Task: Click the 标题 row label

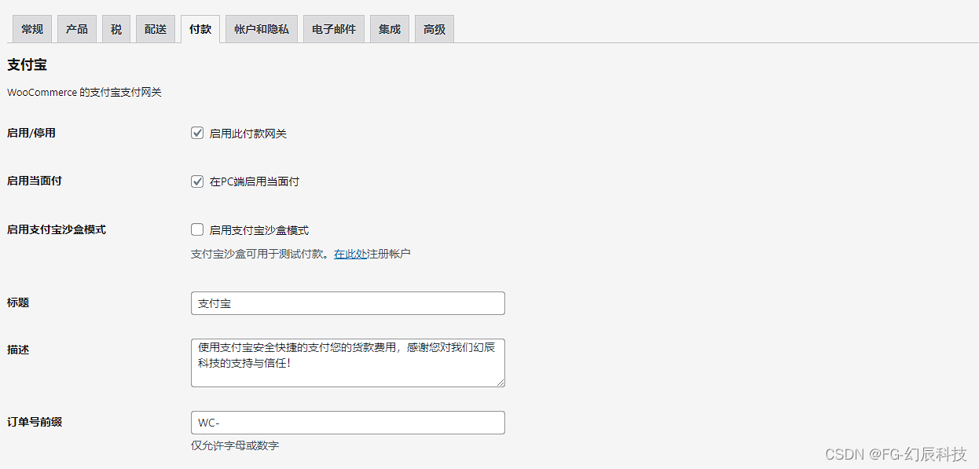Action: coord(18,302)
